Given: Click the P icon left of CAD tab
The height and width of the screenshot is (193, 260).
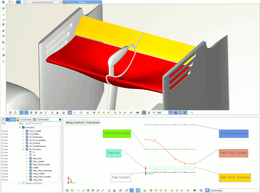Looking at the screenshot, I should tap(3, 119).
